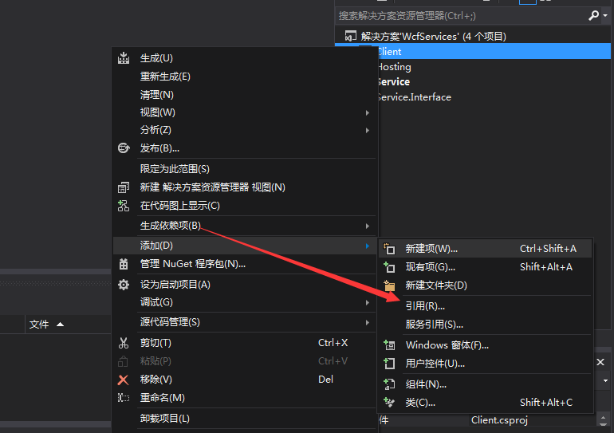Click the Component (组件) icon

389,384
